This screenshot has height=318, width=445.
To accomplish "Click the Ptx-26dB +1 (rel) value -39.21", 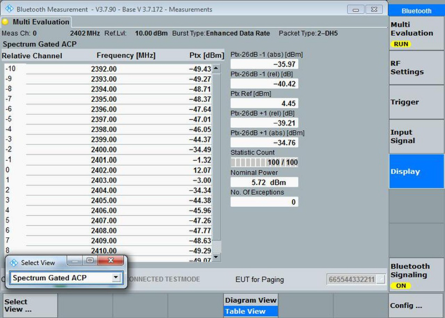I will click(264, 123).
